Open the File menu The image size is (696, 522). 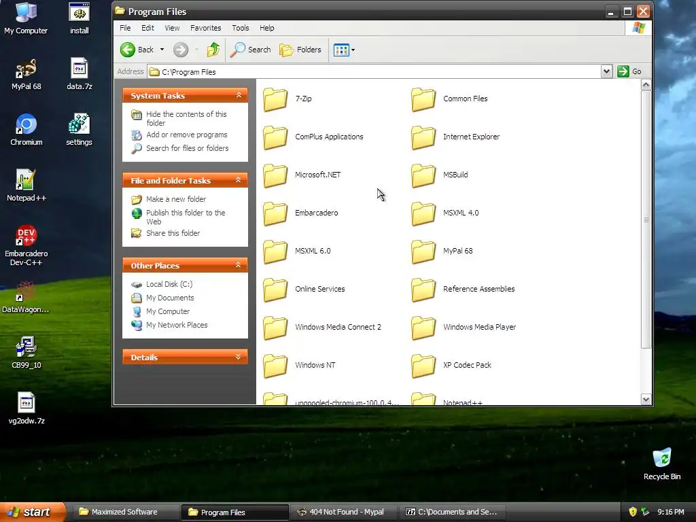pos(125,28)
